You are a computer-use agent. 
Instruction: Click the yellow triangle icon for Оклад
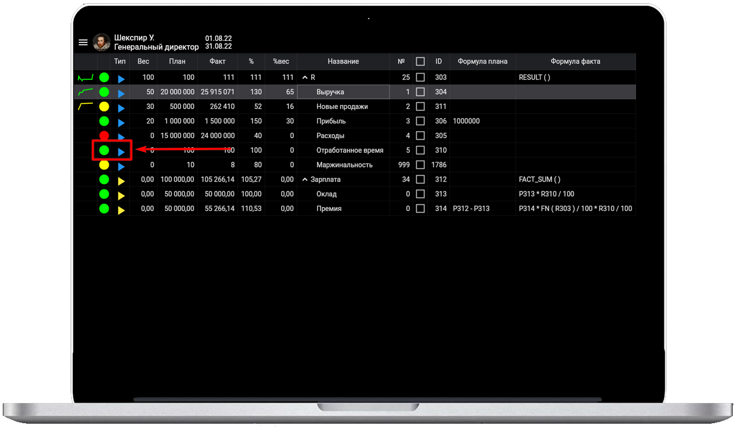[x=121, y=195]
